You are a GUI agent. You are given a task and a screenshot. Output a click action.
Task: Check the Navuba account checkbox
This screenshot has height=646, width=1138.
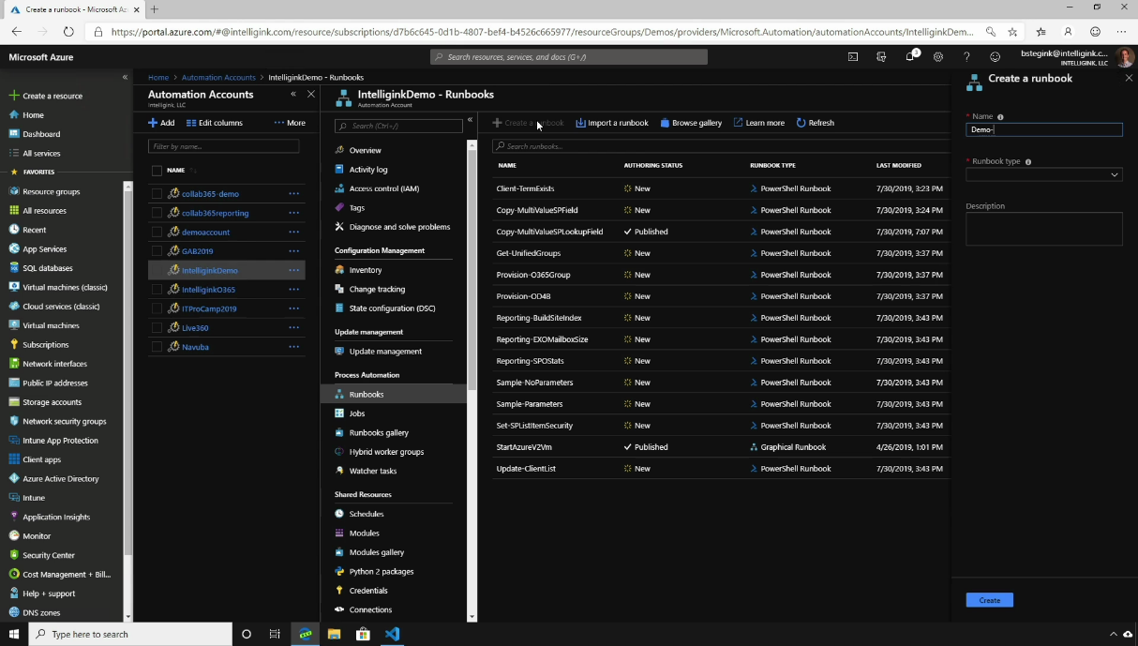click(157, 347)
